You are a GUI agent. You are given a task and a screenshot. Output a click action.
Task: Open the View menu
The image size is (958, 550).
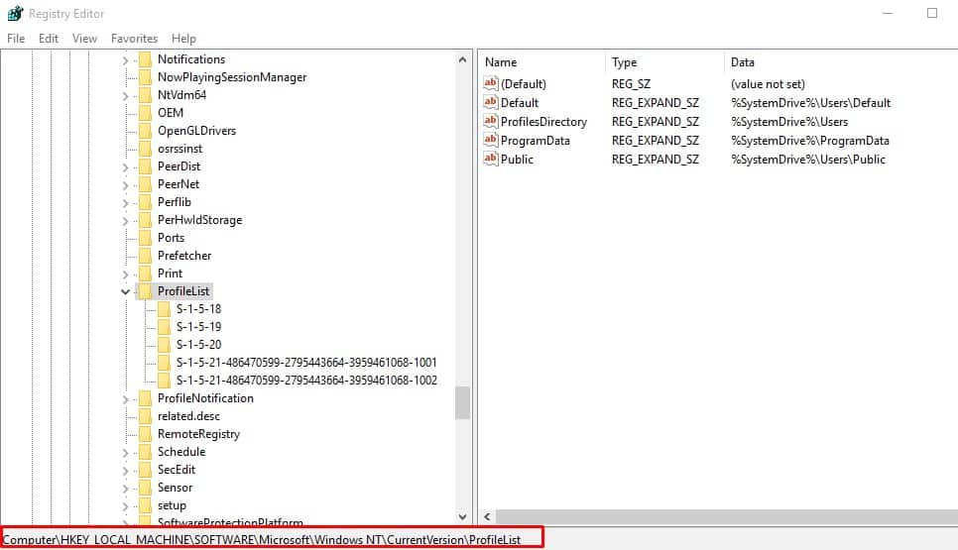click(84, 39)
